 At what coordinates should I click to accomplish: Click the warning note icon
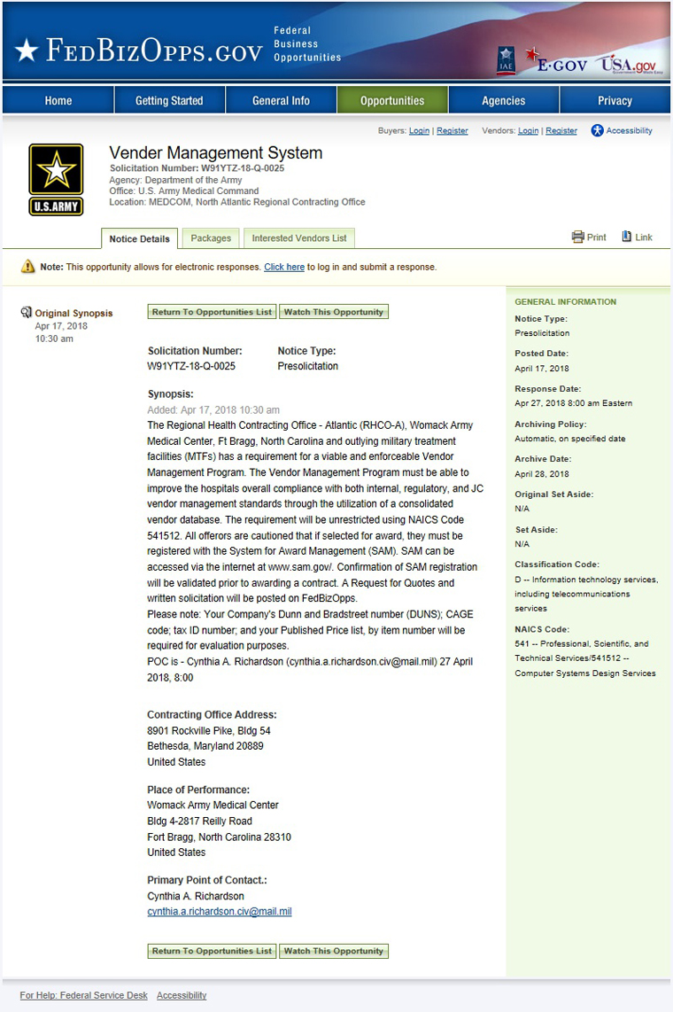[27, 266]
